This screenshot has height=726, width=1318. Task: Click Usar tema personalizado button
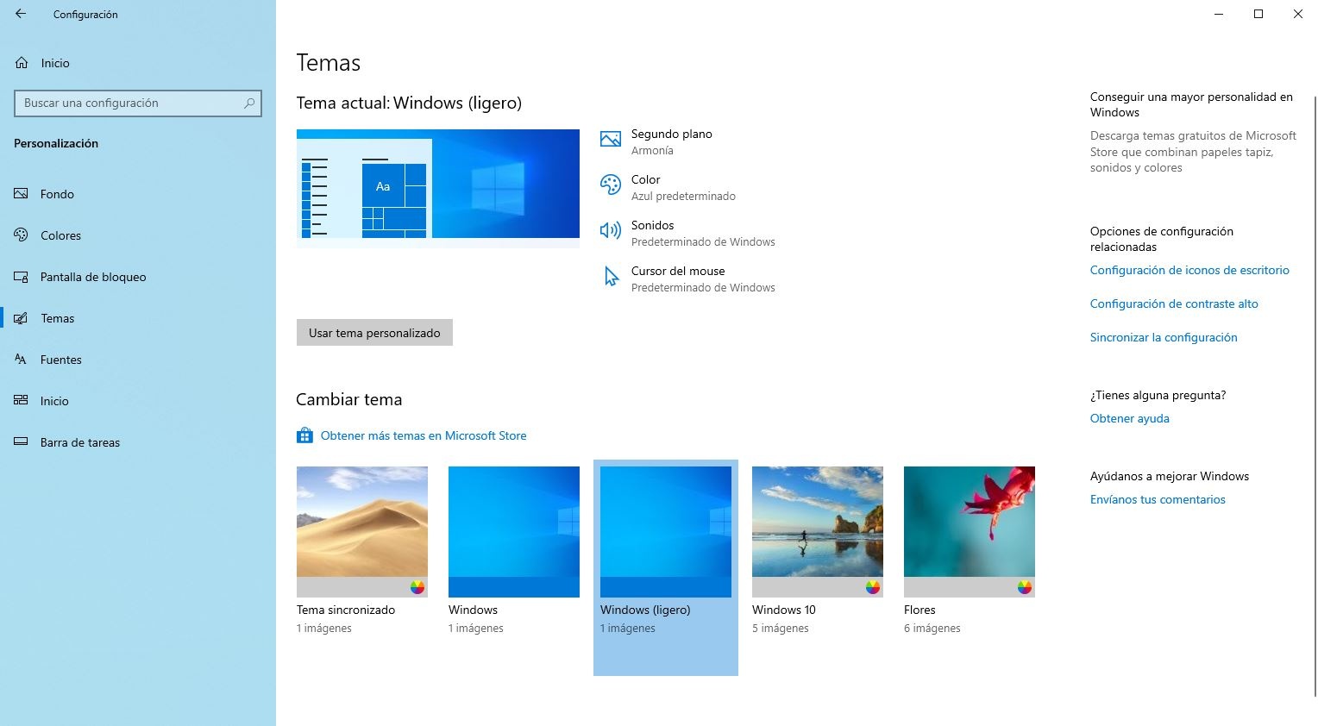(374, 333)
